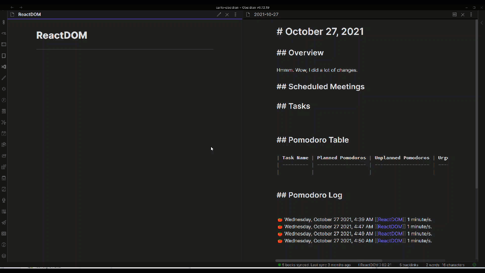Toggle edit mode pencil in ReactDOM pane
This screenshot has width=485, height=273.
pos(219,14)
